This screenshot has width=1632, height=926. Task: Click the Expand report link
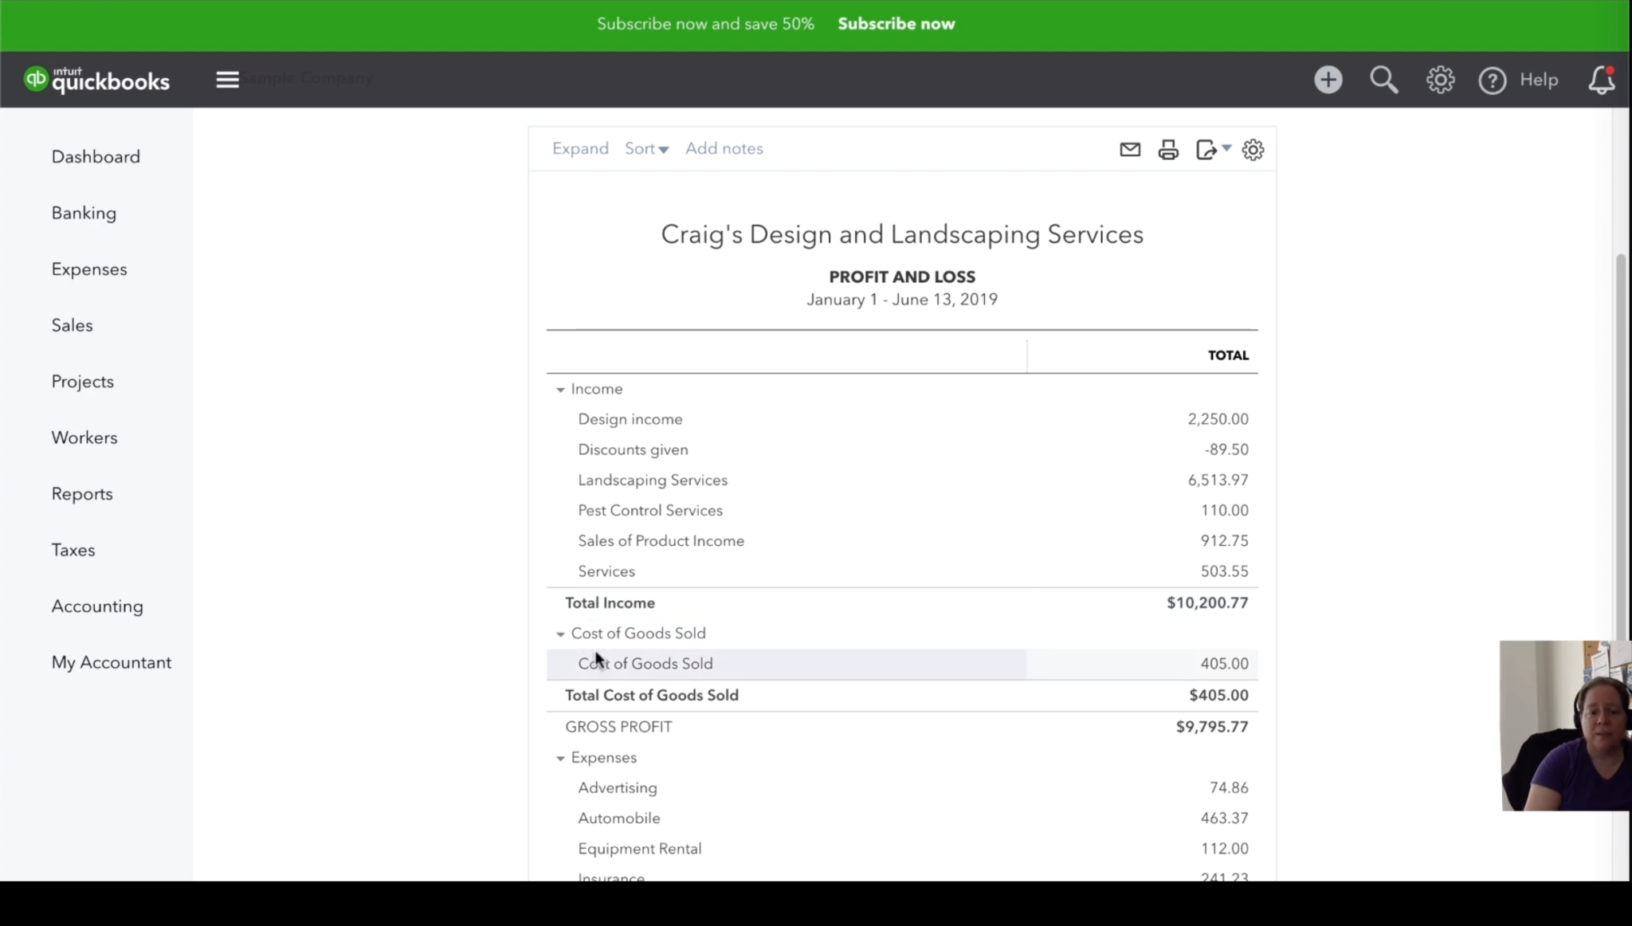[x=580, y=149]
